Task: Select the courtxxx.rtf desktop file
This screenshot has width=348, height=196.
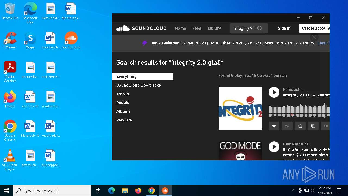Action: click(x=30, y=99)
